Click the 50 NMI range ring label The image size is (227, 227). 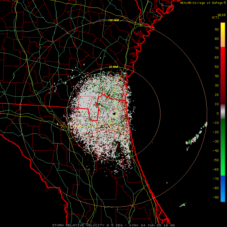(113, 67)
